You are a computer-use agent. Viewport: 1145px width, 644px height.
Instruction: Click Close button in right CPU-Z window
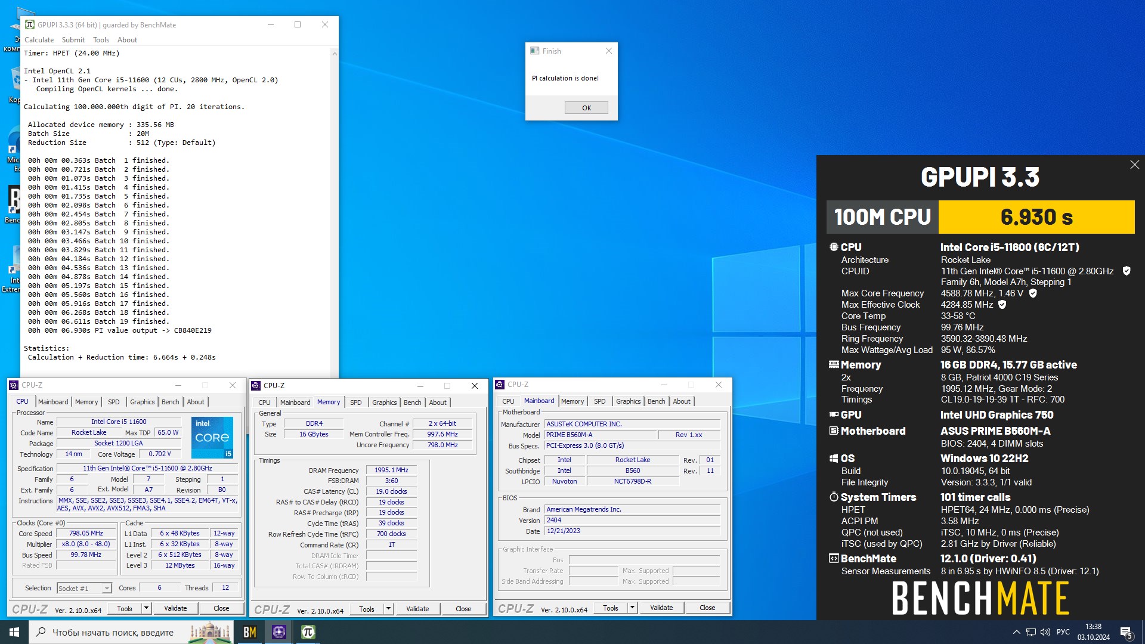[707, 608]
